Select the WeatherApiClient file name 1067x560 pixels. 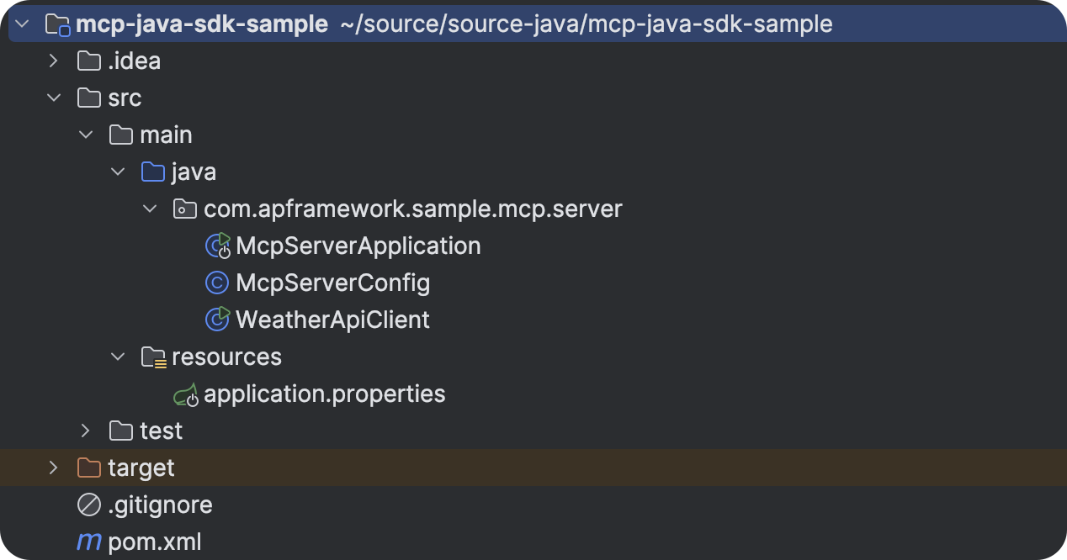tap(332, 320)
